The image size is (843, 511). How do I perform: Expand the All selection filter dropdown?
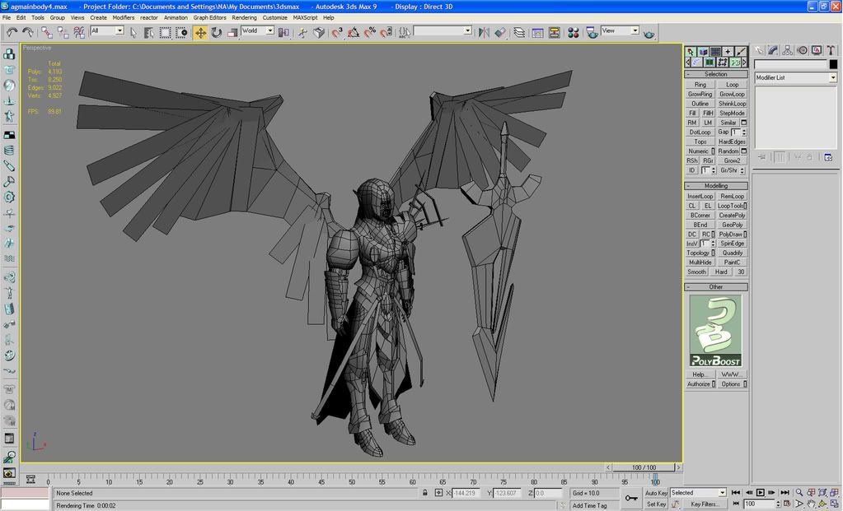pyautogui.click(x=119, y=30)
